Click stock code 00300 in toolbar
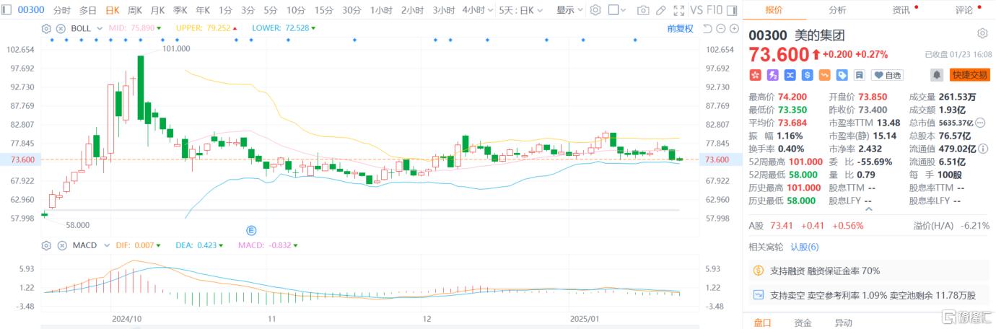The width and height of the screenshot is (996, 329). [31, 10]
